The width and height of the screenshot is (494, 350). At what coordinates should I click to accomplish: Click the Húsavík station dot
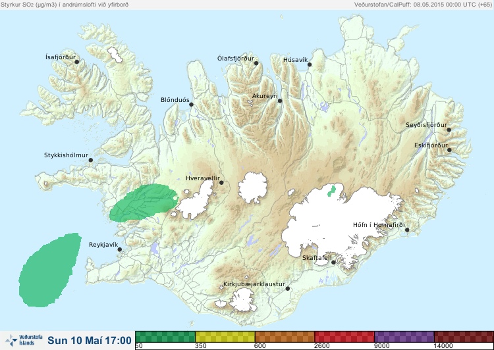(x=310, y=64)
